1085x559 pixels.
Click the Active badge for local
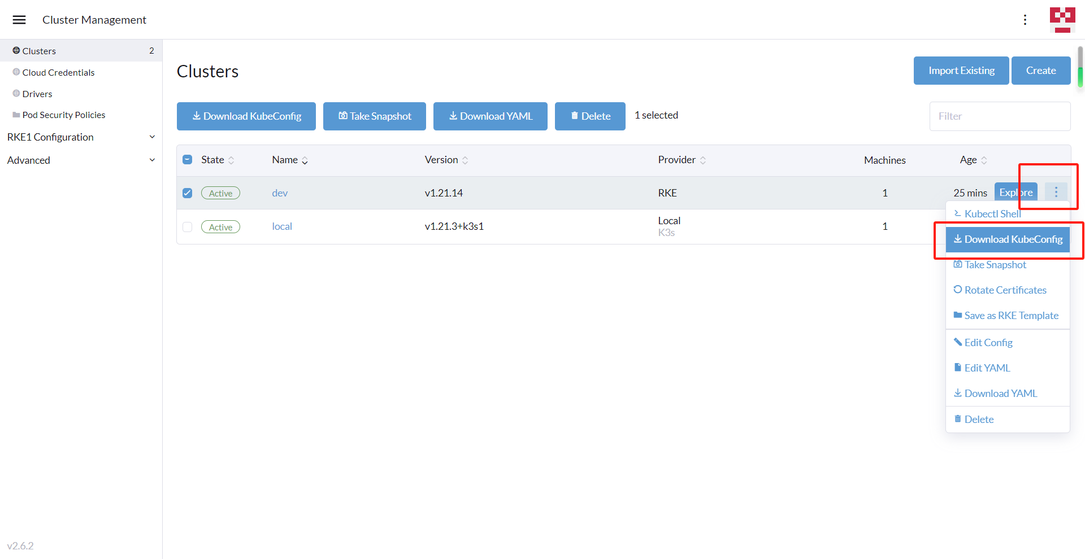[x=220, y=227]
